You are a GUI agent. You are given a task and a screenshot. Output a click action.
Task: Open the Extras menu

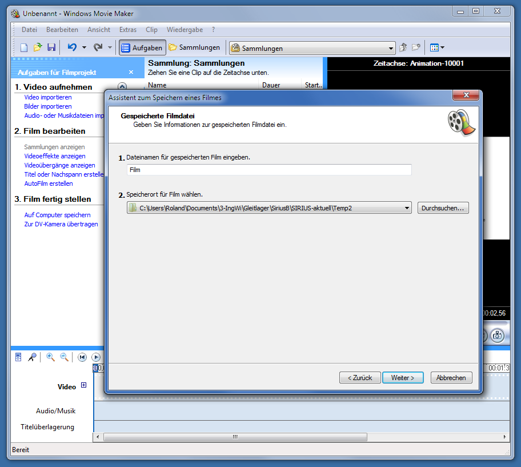pos(128,30)
